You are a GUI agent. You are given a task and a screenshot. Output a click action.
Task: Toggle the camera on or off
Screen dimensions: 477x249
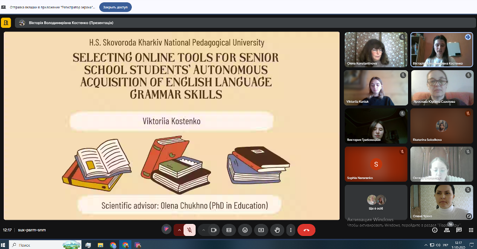coord(214,230)
